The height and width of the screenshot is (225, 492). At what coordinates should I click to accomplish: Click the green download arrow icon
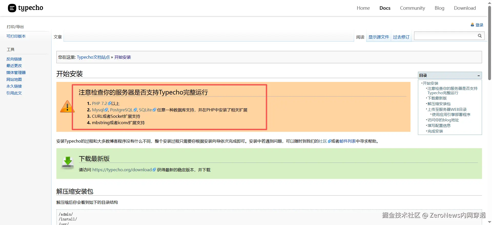(x=68, y=163)
